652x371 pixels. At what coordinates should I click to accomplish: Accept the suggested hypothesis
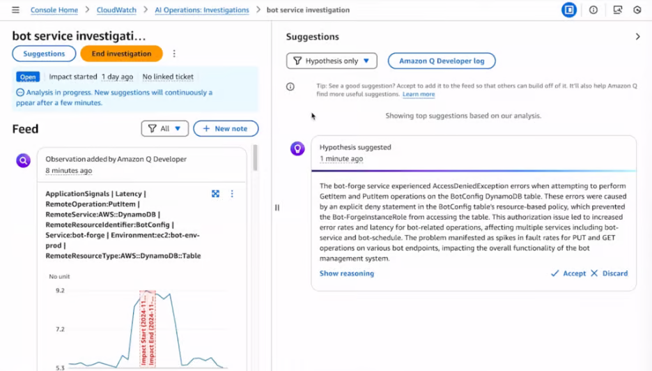(568, 273)
